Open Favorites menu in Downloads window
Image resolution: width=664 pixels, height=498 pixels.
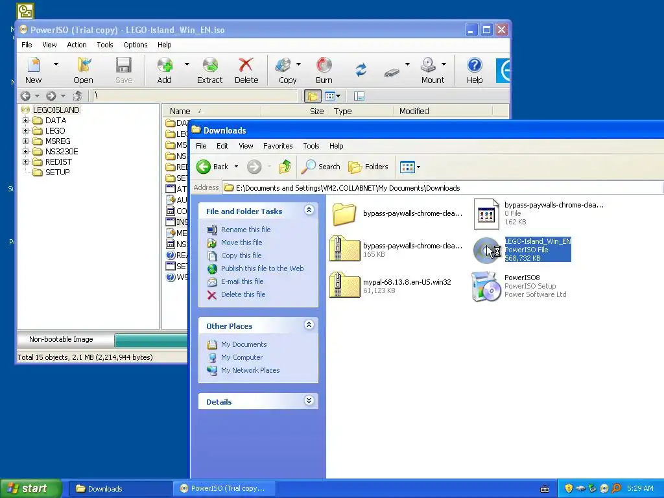(x=278, y=146)
